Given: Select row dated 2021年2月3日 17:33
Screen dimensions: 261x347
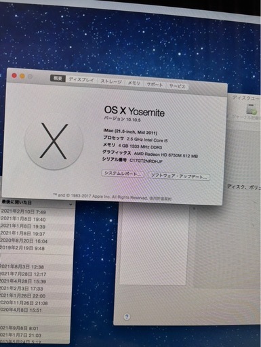Looking at the screenshot, I should click(36, 289).
